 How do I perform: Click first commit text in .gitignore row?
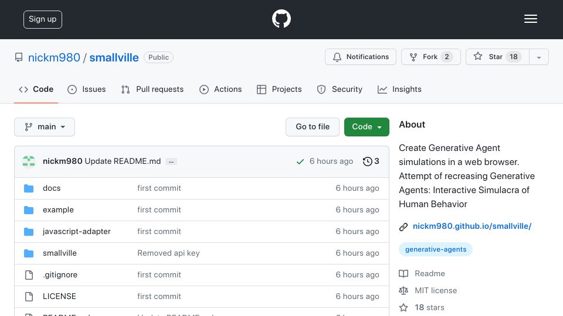point(159,275)
